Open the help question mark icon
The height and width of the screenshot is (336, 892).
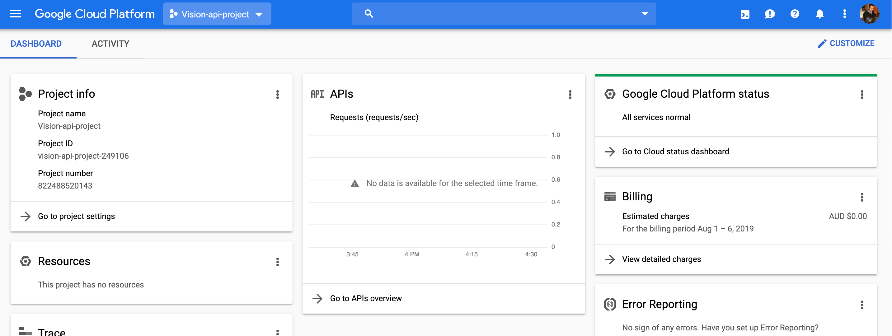(795, 14)
